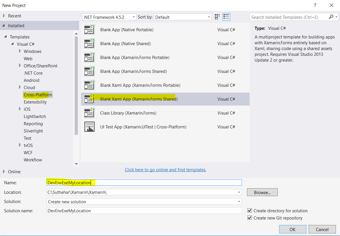Expand the Windows tree node arrow
The width and height of the screenshot is (340, 236).
pyautogui.click(x=20, y=51)
